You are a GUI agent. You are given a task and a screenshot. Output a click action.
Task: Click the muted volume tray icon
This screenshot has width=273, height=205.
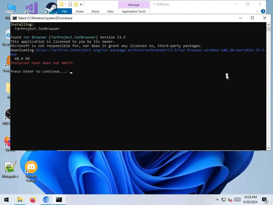coord(230,200)
